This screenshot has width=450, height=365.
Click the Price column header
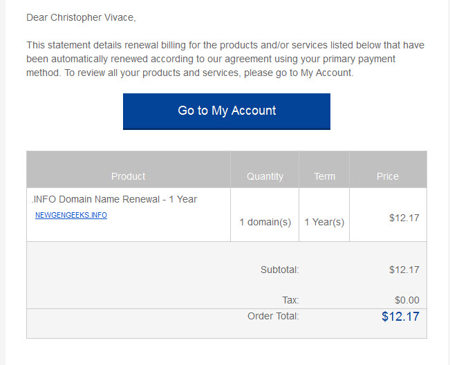pyautogui.click(x=387, y=176)
